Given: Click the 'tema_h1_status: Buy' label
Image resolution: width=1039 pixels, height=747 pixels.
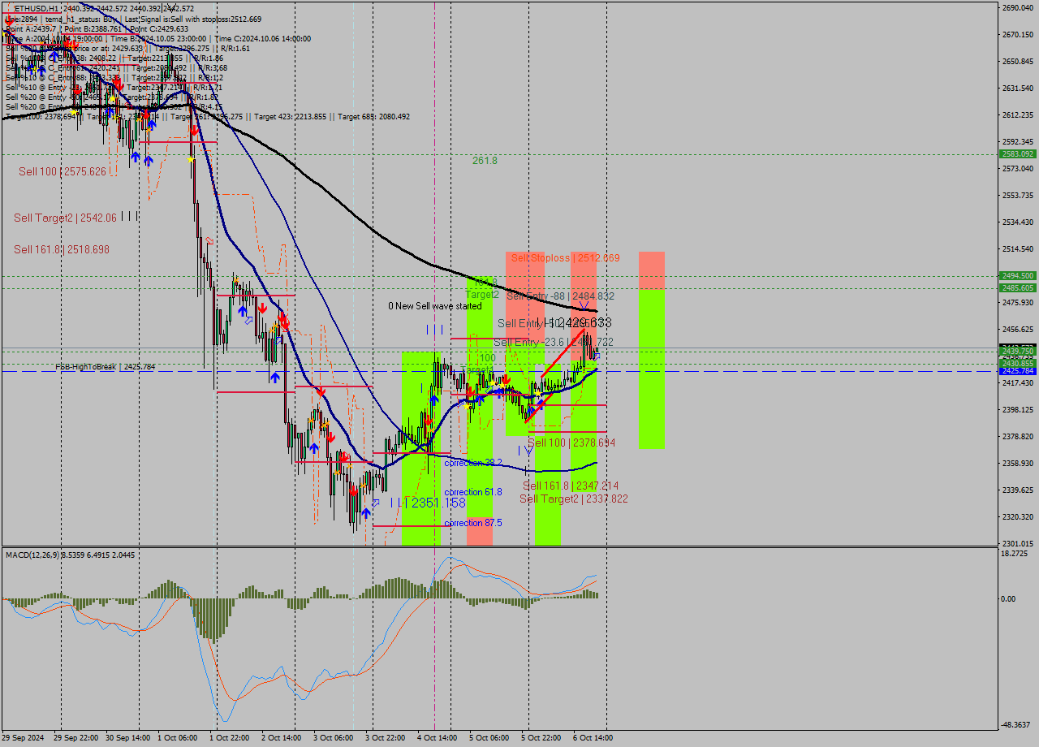Looking at the screenshot, I should tap(80, 19).
